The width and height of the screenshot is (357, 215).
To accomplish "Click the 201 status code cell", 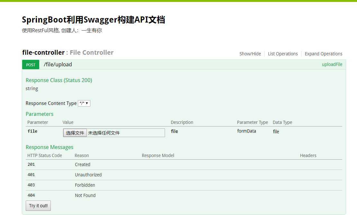I will [x=31, y=164].
